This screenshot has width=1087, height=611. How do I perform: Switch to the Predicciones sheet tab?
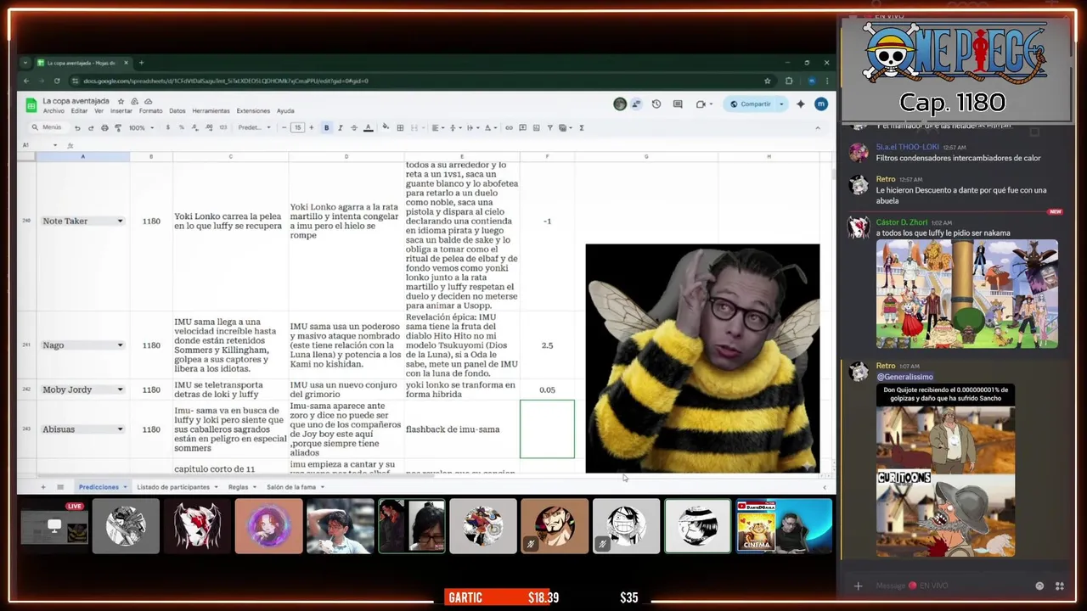point(99,487)
